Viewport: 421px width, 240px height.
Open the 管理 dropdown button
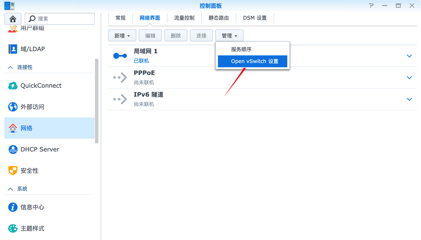(229, 35)
